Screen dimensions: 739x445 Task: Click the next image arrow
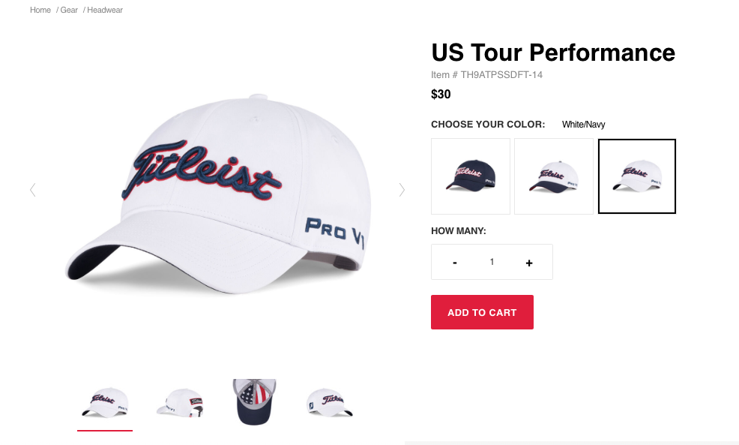point(402,190)
